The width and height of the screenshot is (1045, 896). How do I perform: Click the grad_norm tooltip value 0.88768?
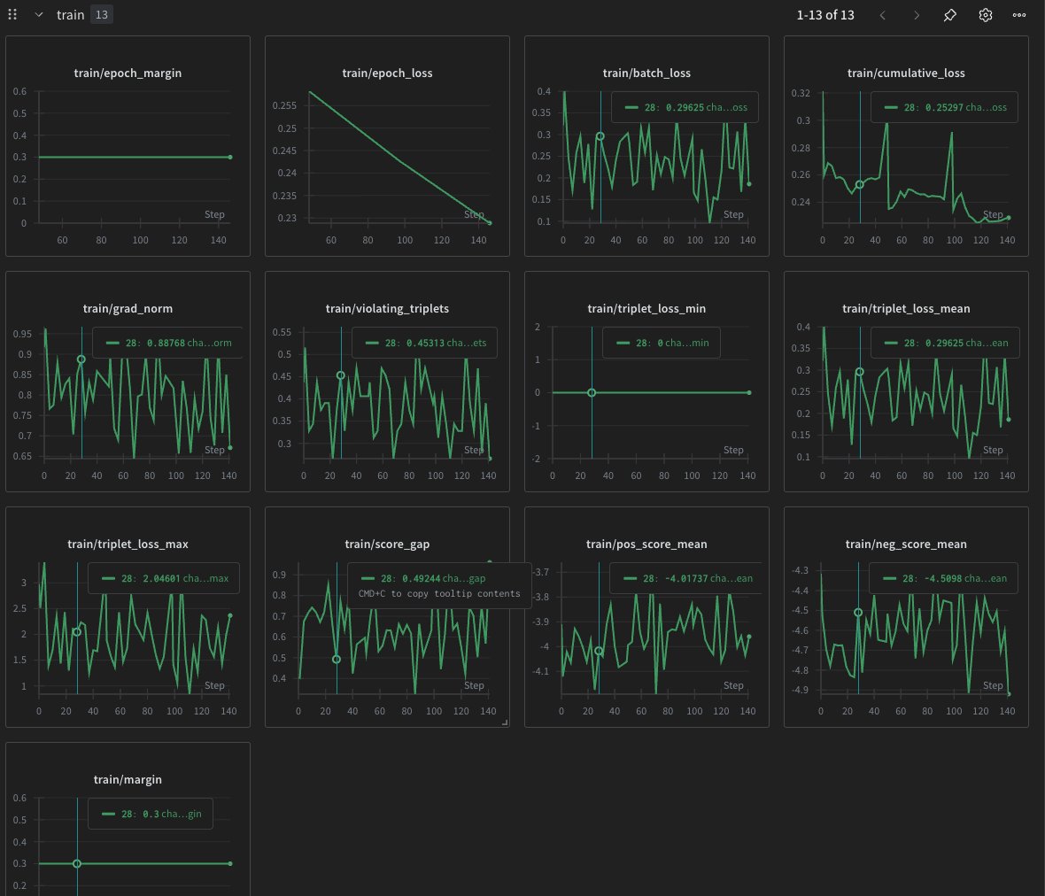pyautogui.click(x=166, y=343)
